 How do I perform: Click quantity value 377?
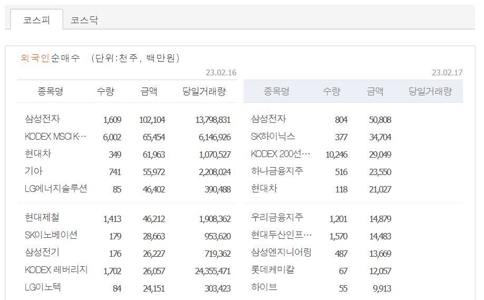[x=342, y=137]
